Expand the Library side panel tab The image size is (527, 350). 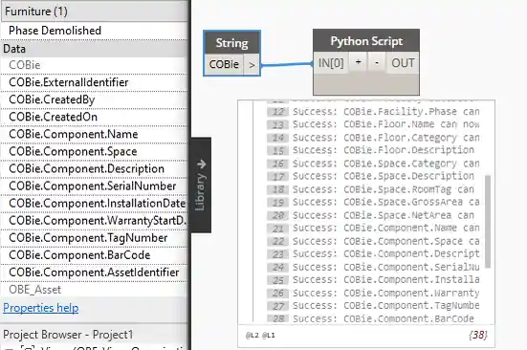(x=201, y=185)
